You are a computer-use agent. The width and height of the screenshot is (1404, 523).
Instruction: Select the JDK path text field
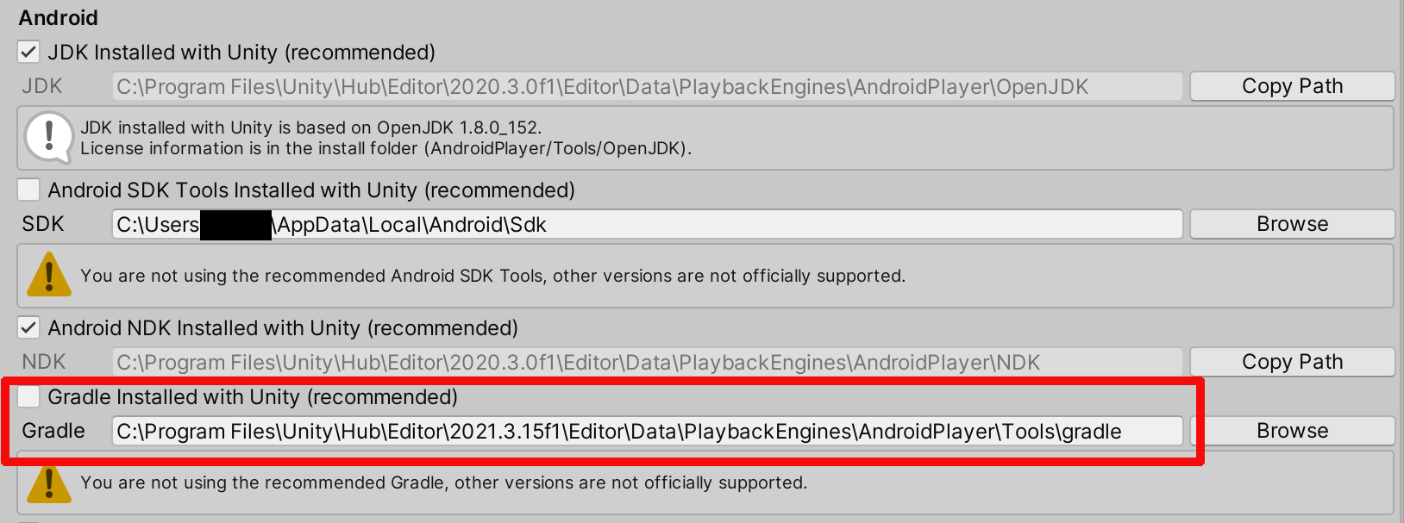(x=647, y=85)
